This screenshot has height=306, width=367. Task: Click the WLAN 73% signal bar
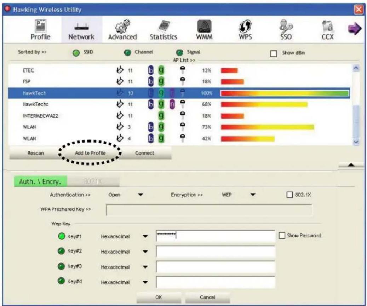point(267,127)
